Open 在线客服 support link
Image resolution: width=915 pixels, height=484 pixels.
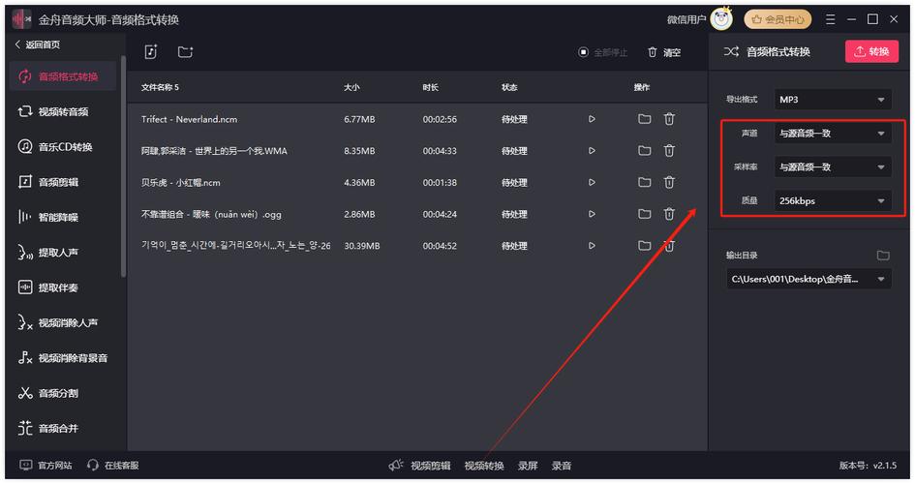pos(112,466)
